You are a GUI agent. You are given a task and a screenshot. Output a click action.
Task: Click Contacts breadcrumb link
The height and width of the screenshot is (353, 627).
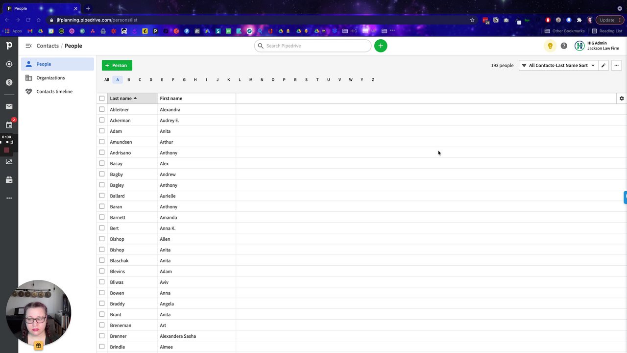48,46
